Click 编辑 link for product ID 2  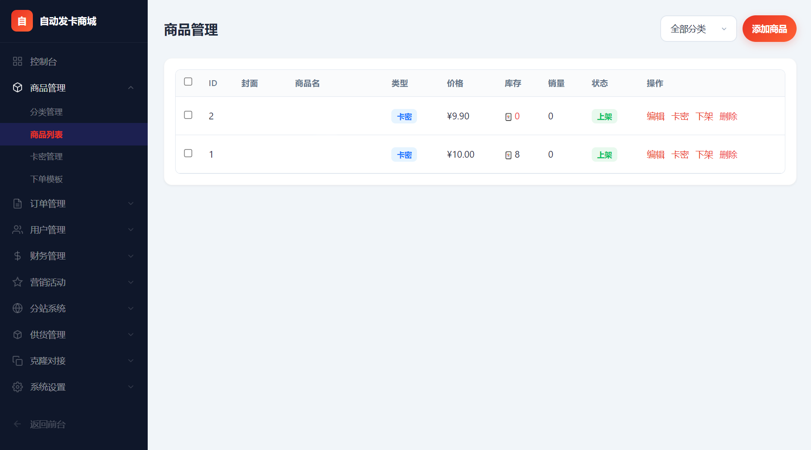pos(655,116)
